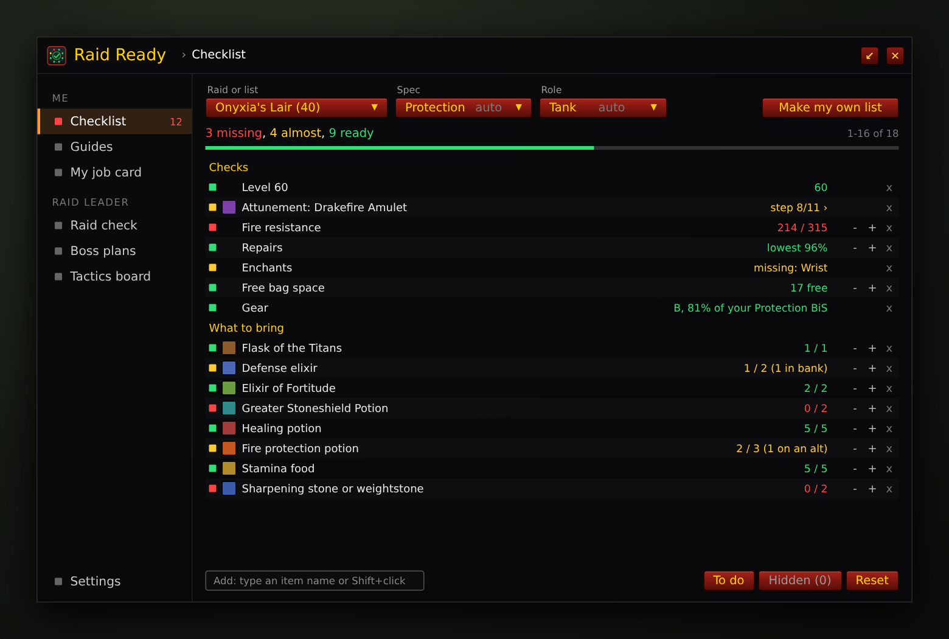Remove the Gear row with x
This screenshot has height=639, width=949.
pyautogui.click(x=889, y=309)
